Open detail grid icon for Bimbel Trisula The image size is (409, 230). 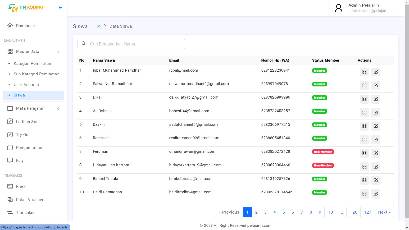[x=365, y=180]
